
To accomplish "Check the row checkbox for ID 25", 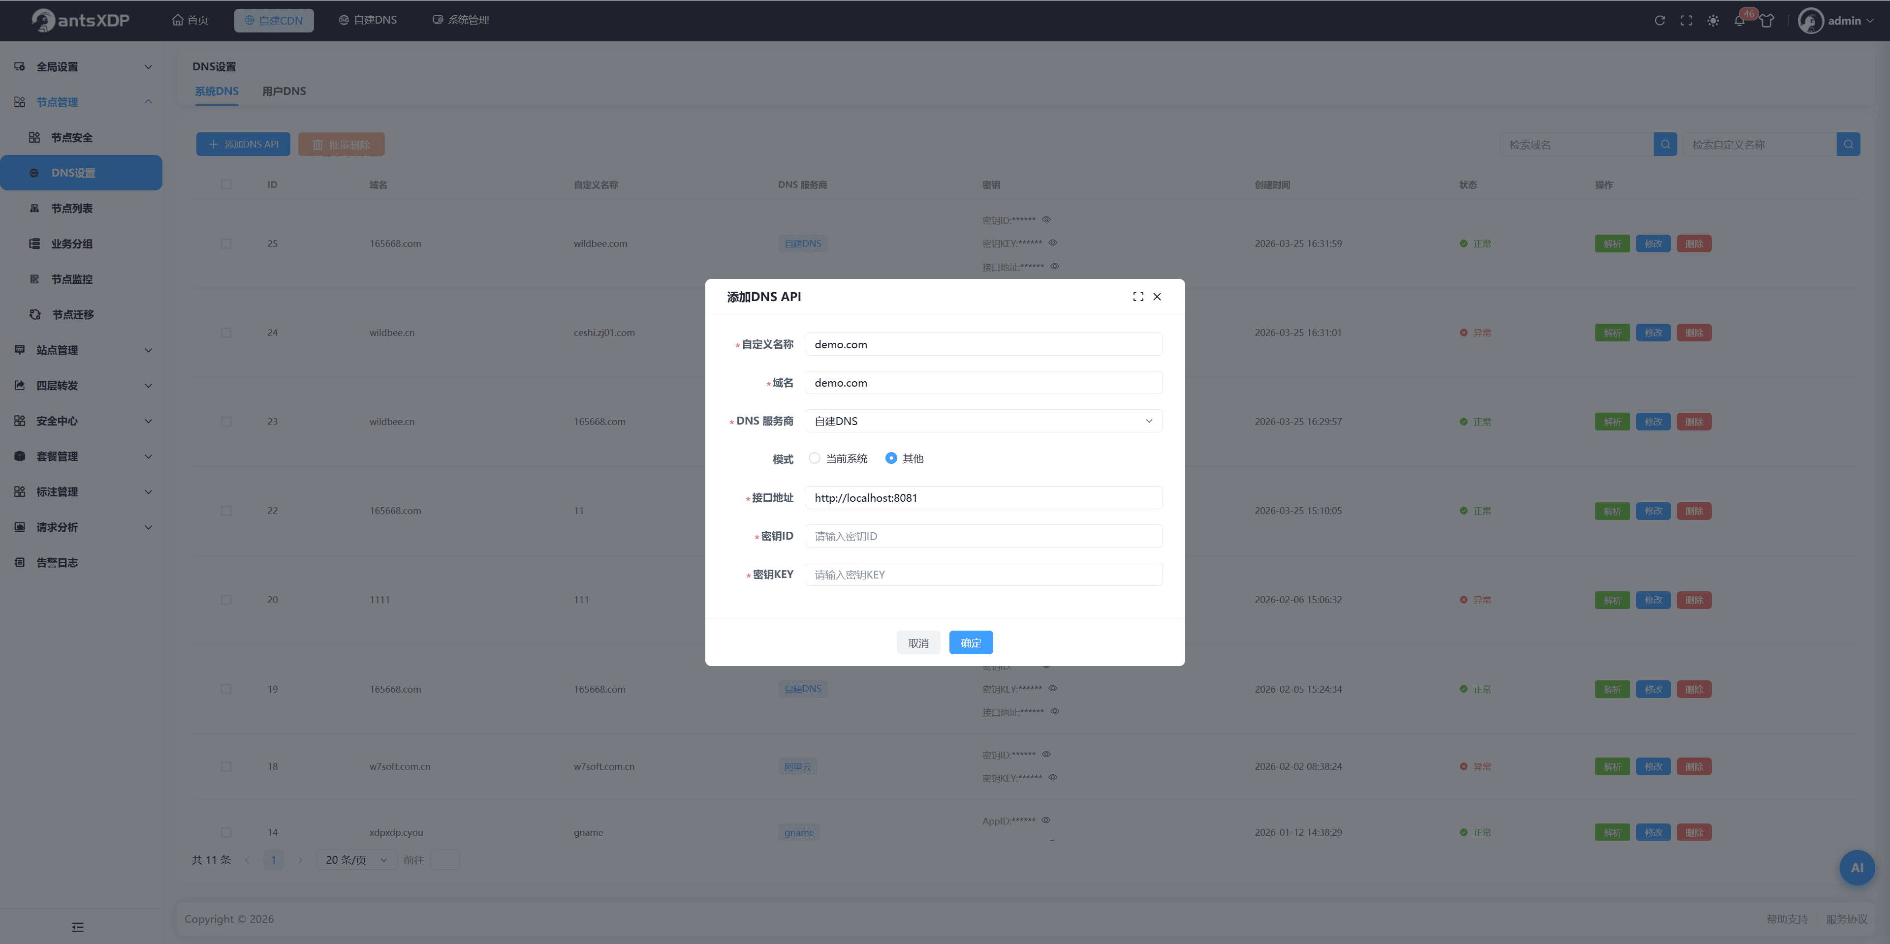I will pyautogui.click(x=226, y=244).
